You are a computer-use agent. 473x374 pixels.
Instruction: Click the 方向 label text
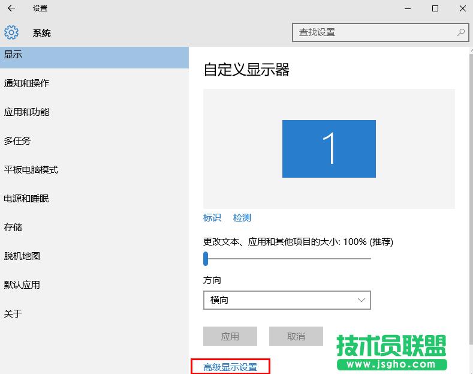212,280
